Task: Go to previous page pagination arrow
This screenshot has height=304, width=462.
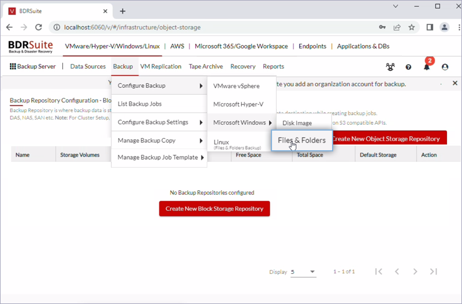Action: point(397,272)
